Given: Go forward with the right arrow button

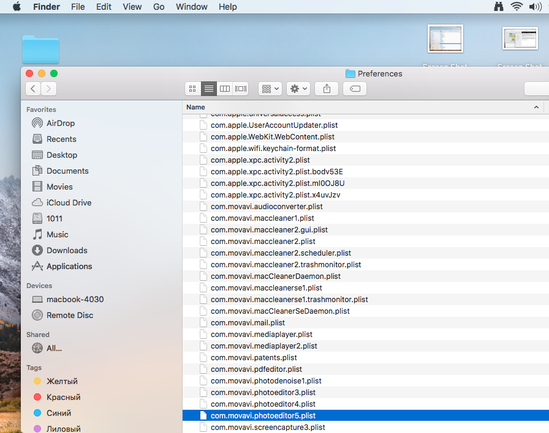Looking at the screenshot, I should [x=48, y=89].
